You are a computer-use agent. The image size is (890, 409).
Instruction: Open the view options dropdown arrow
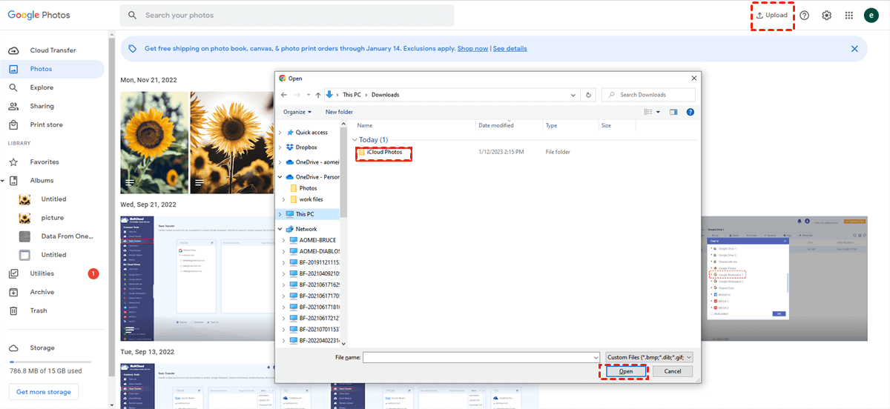click(x=658, y=112)
